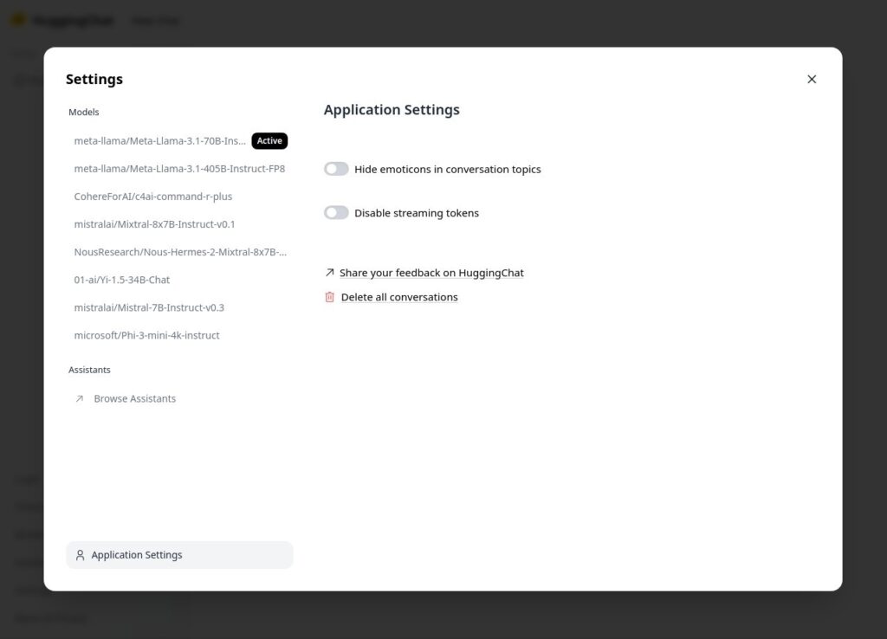Choose mistralai/Mixtral-8x7B-Instruct-v0.1 model

[179, 224]
